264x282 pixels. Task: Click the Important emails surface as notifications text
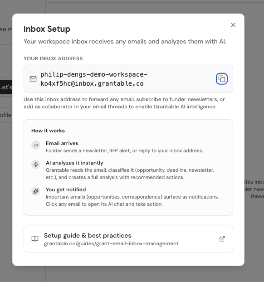[132, 200]
